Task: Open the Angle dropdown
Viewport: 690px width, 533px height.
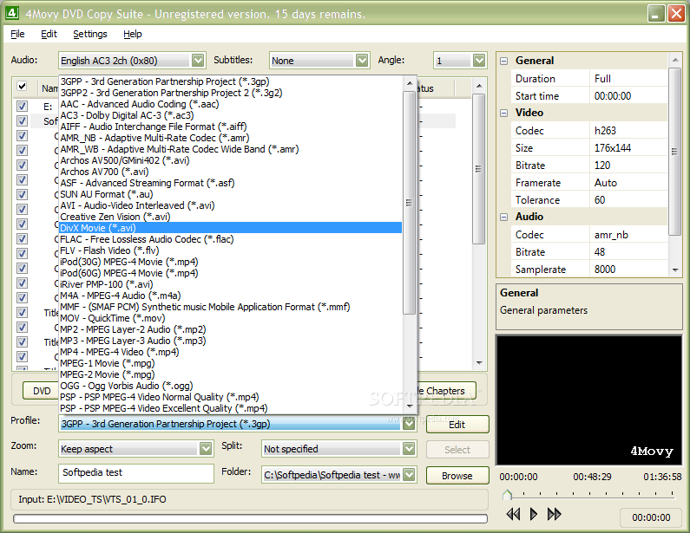Action: (479, 60)
